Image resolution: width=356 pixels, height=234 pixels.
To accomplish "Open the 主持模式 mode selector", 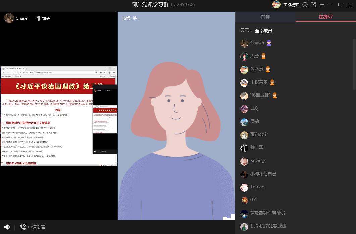I will 291,5.
